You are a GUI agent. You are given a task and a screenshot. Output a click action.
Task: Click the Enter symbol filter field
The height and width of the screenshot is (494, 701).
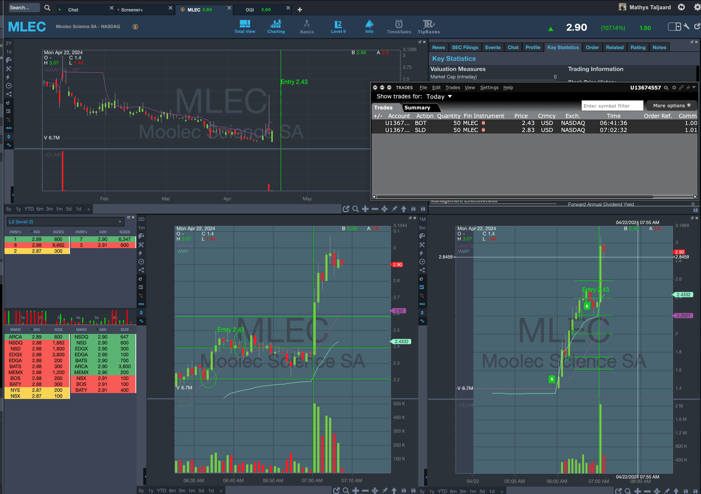click(x=612, y=106)
